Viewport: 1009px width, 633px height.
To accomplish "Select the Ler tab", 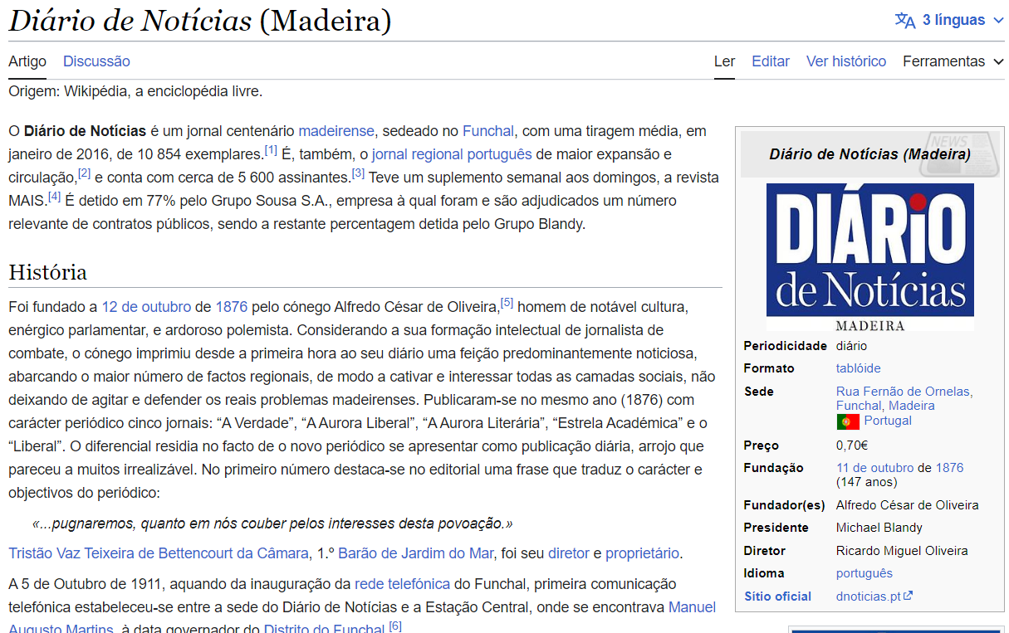I will (x=724, y=61).
